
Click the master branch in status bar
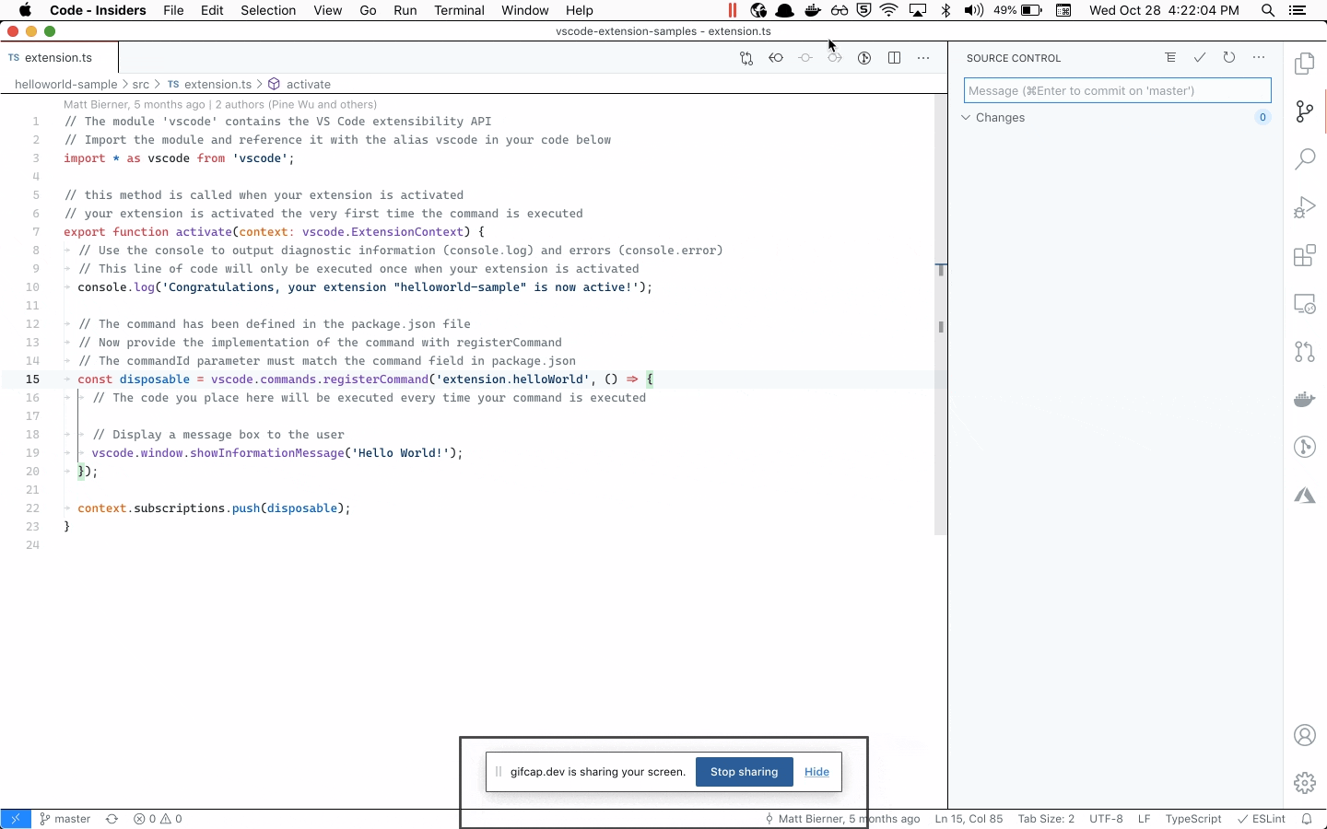[65, 819]
